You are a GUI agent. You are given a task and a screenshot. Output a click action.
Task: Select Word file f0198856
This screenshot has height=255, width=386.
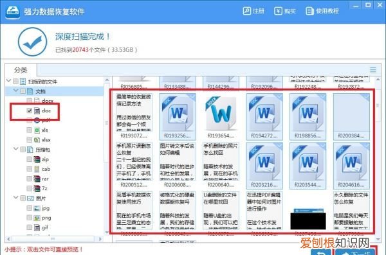click(308, 116)
